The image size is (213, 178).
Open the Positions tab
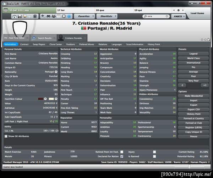(x=71, y=44)
